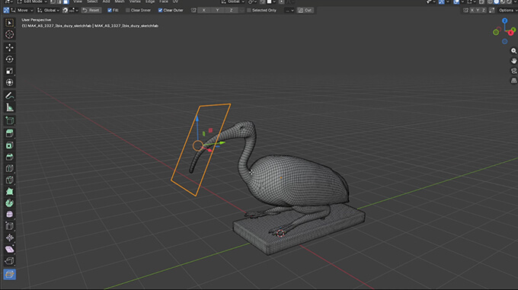Toggle mirror Y beside Options
This screenshot has height=290, width=518.
[478, 10]
